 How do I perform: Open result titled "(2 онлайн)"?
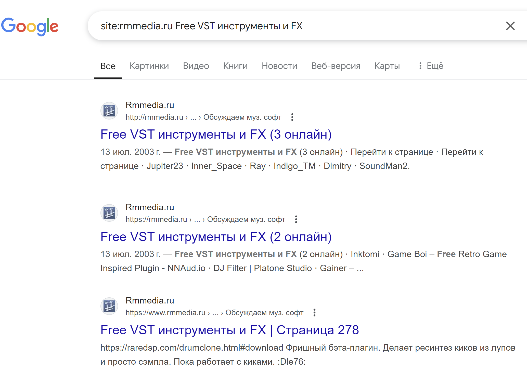pos(216,237)
